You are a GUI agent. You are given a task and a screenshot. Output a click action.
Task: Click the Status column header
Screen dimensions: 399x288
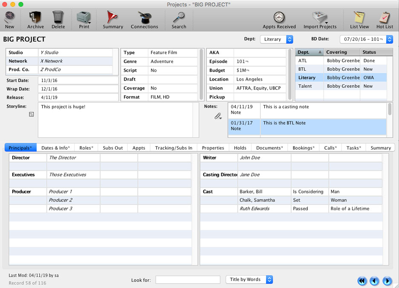coord(376,52)
